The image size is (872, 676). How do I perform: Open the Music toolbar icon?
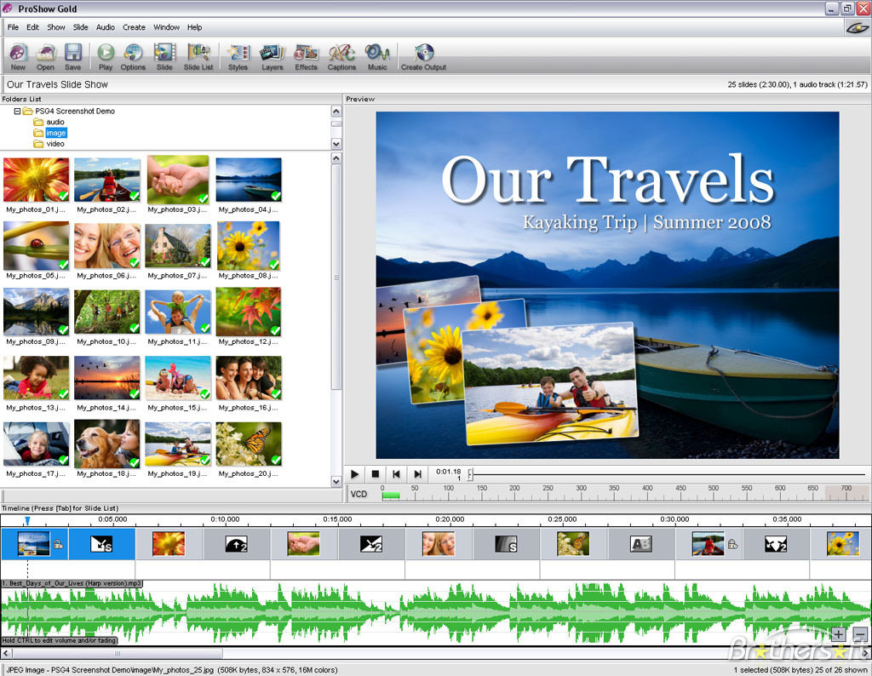pos(377,53)
